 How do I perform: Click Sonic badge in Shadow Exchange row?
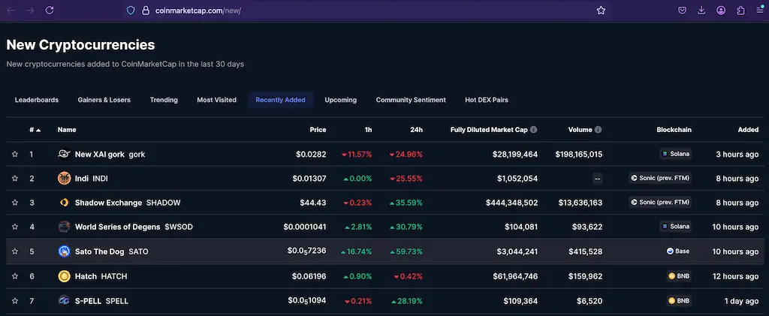[x=660, y=202]
